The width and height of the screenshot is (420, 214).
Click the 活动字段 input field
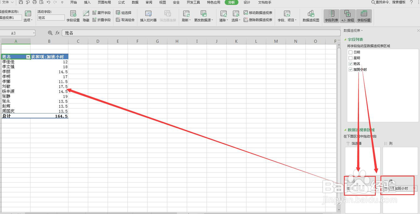point(51,18)
